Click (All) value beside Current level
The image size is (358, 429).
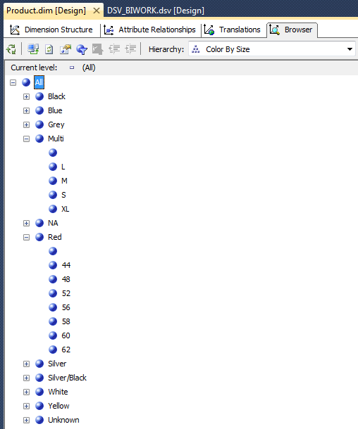coord(89,68)
